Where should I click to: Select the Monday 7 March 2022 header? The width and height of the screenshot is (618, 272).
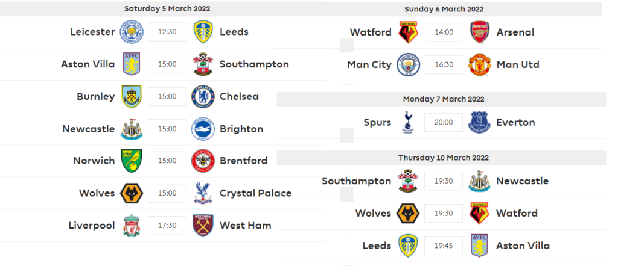pos(444,99)
